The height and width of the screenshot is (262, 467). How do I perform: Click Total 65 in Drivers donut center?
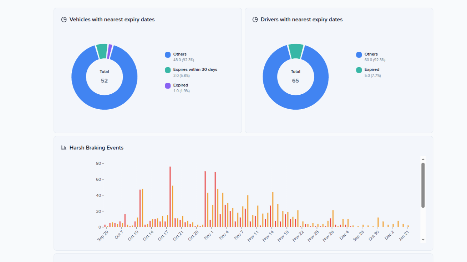point(295,77)
